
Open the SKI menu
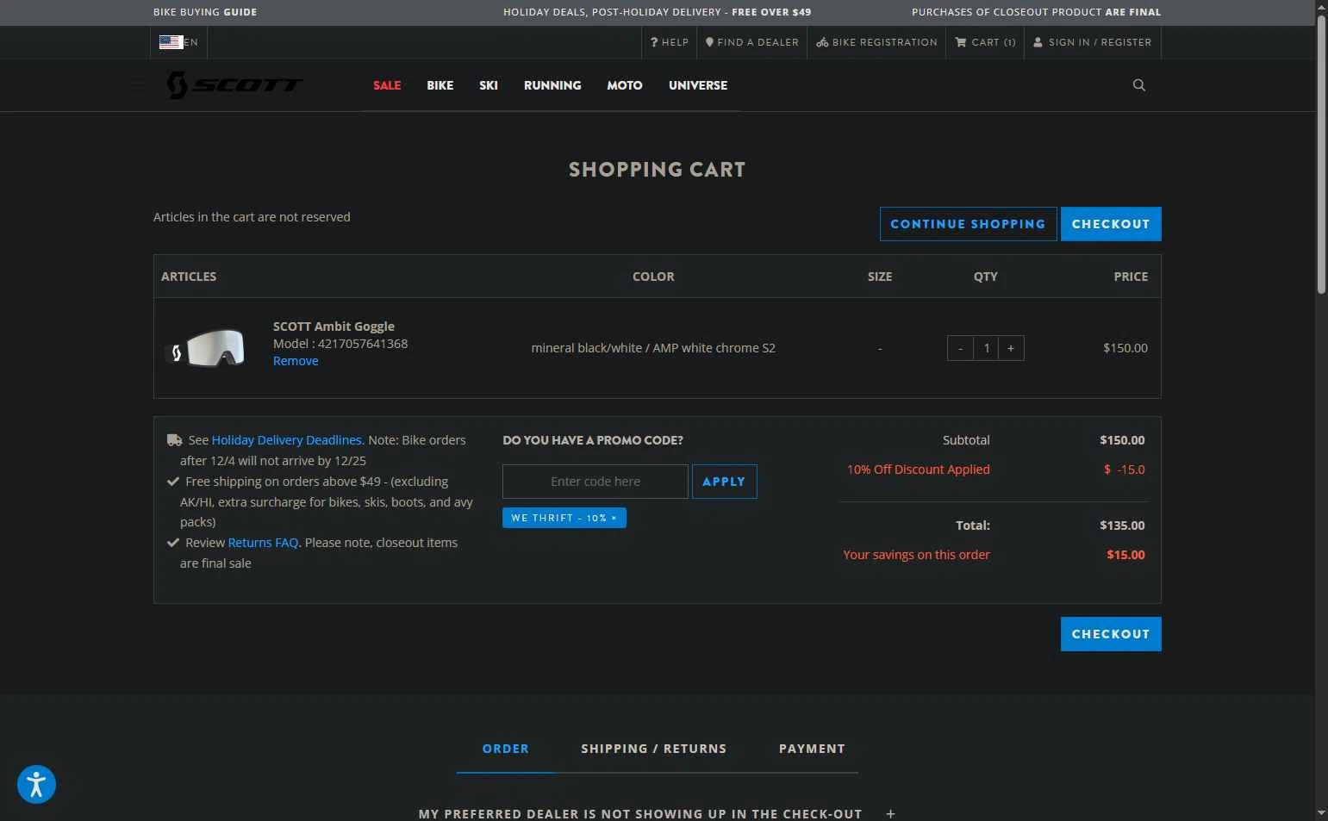489,85
